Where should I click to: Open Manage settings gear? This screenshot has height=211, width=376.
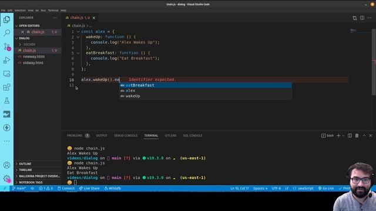point(6,179)
